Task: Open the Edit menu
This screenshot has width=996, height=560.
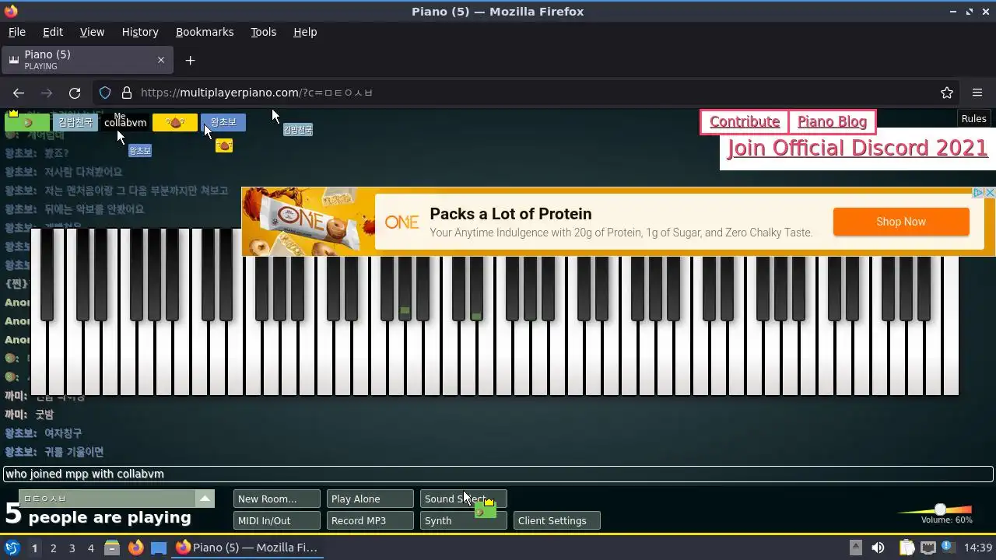Action: click(53, 32)
